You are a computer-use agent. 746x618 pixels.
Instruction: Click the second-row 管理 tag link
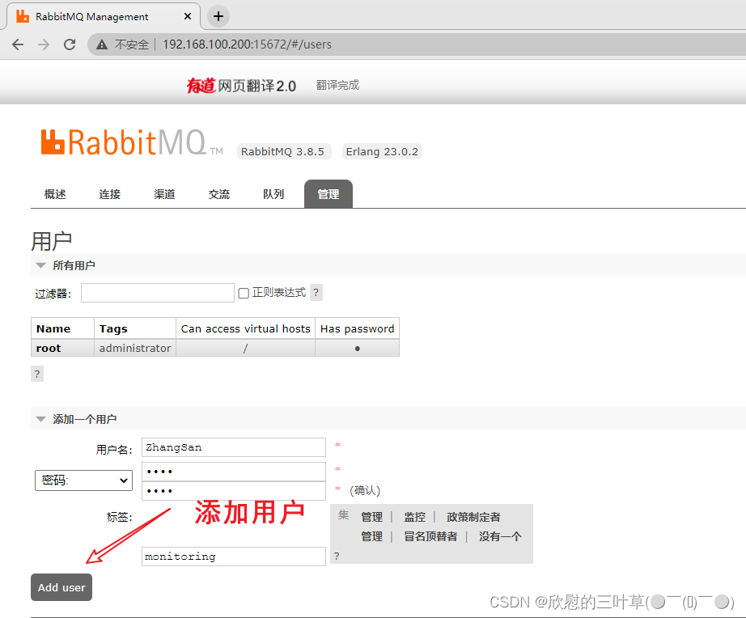click(x=371, y=536)
